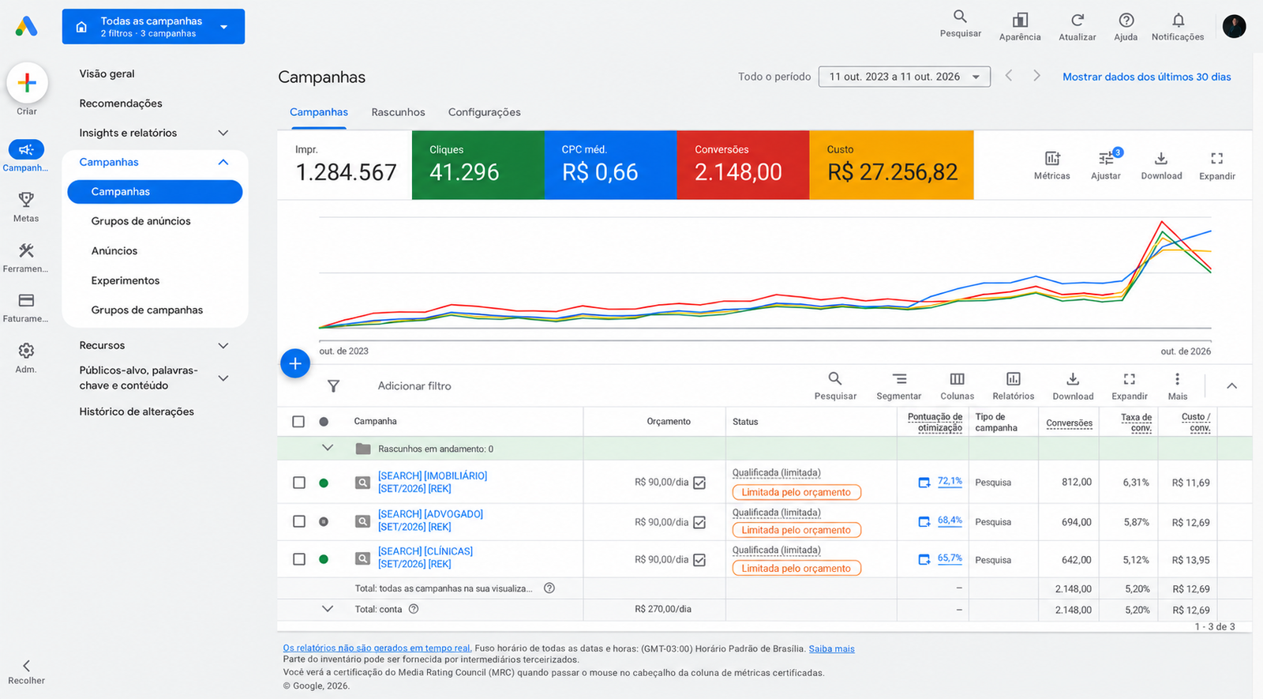The width and height of the screenshot is (1263, 699).
Task: Expand Insights e relatórios section
Action: tap(223, 133)
